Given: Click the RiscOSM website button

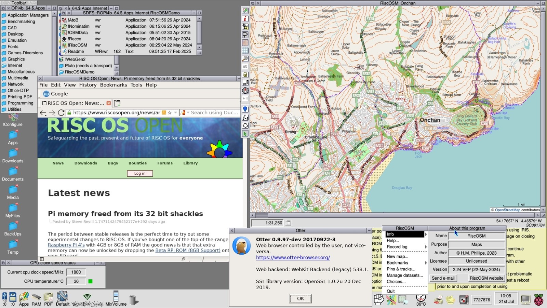Looking at the screenshot, I should [x=486, y=278].
